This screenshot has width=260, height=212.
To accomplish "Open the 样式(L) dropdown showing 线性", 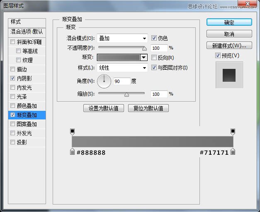I will click(x=122, y=68).
